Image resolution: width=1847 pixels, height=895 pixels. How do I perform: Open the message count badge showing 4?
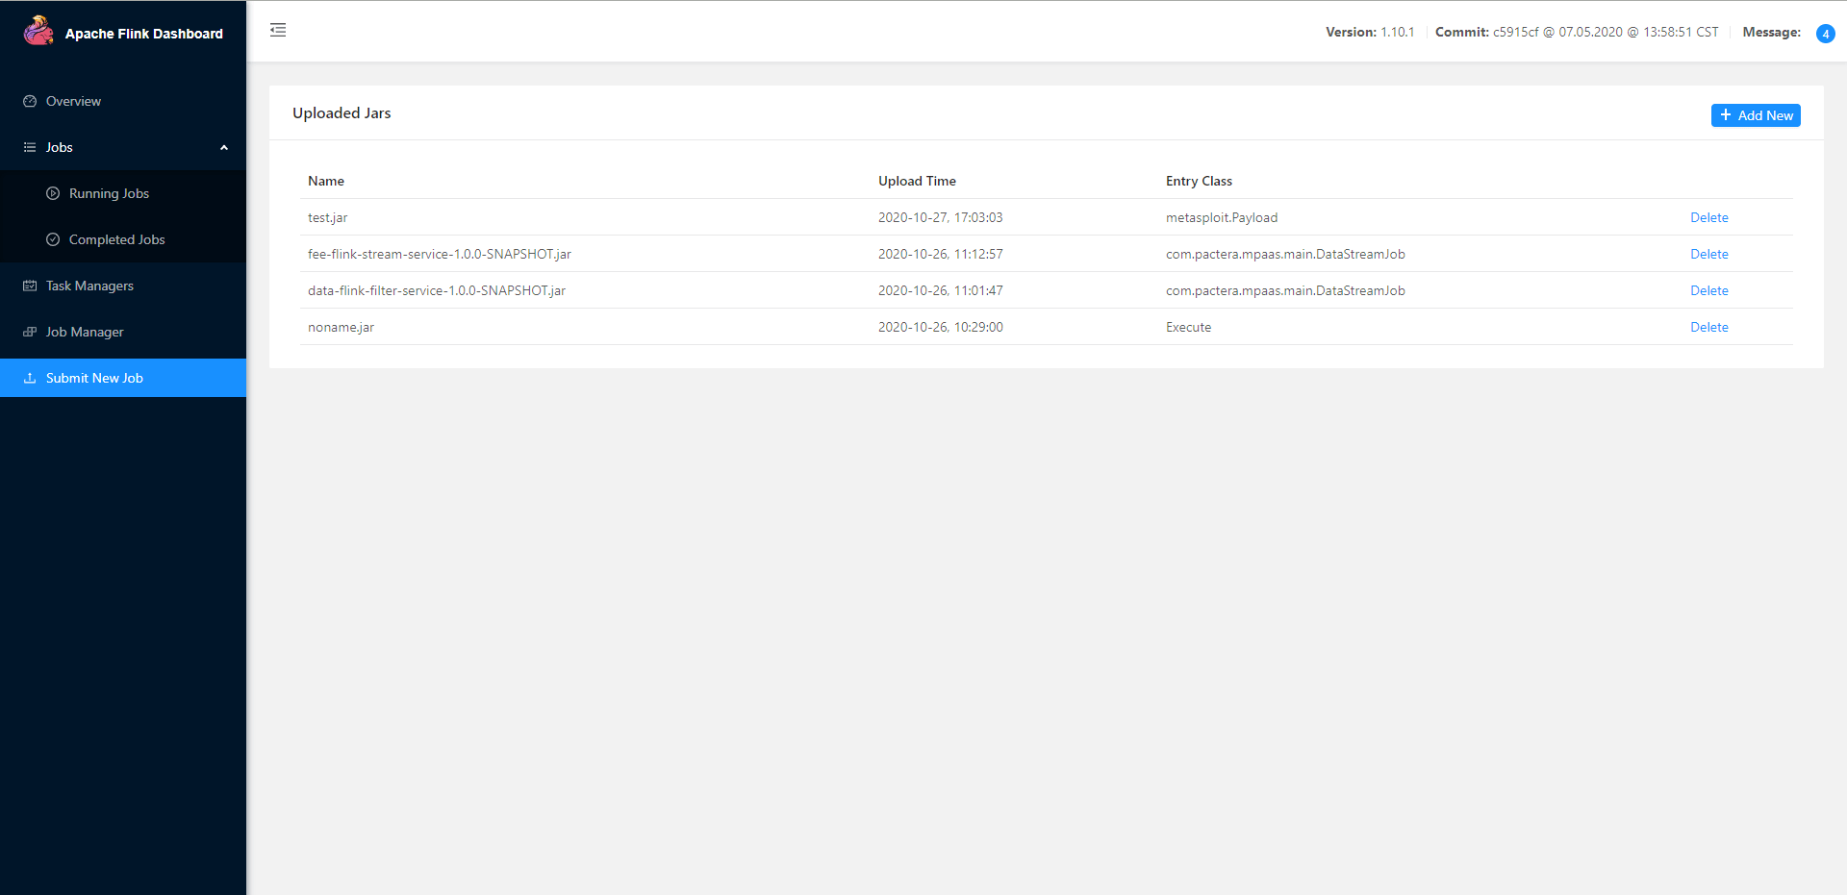[x=1825, y=34]
